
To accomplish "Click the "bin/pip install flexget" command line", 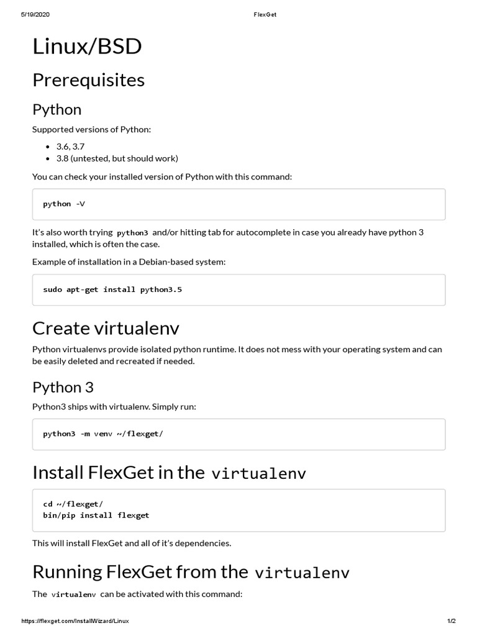I will (96, 515).
